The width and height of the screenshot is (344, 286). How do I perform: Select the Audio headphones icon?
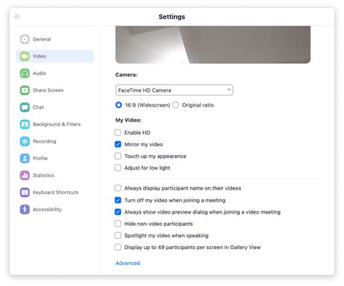click(x=25, y=73)
